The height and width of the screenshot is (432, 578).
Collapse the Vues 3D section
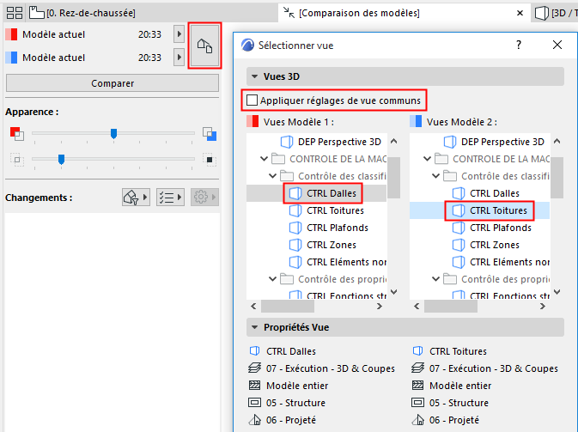point(255,76)
